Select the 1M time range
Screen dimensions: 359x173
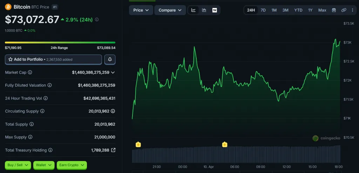pyautogui.click(x=274, y=10)
